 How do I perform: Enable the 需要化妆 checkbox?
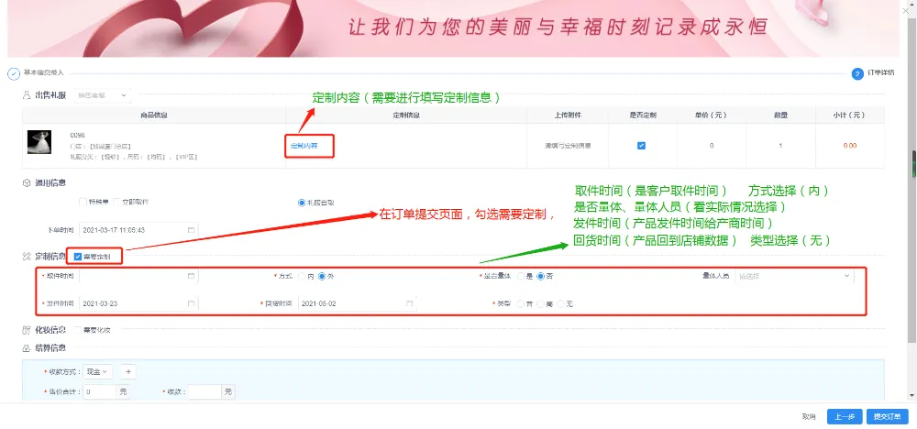[78, 329]
